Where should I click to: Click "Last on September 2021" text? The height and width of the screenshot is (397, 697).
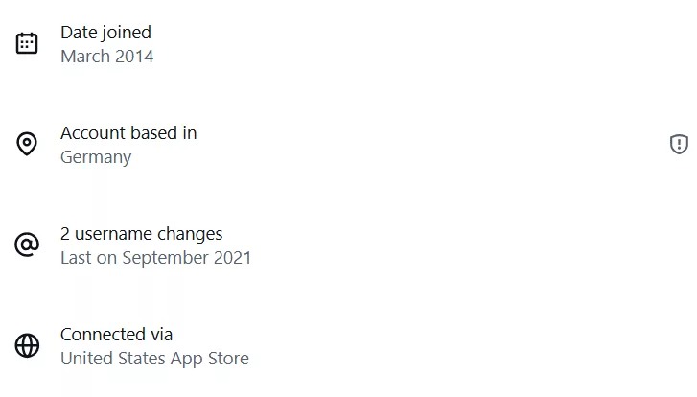(x=155, y=258)
